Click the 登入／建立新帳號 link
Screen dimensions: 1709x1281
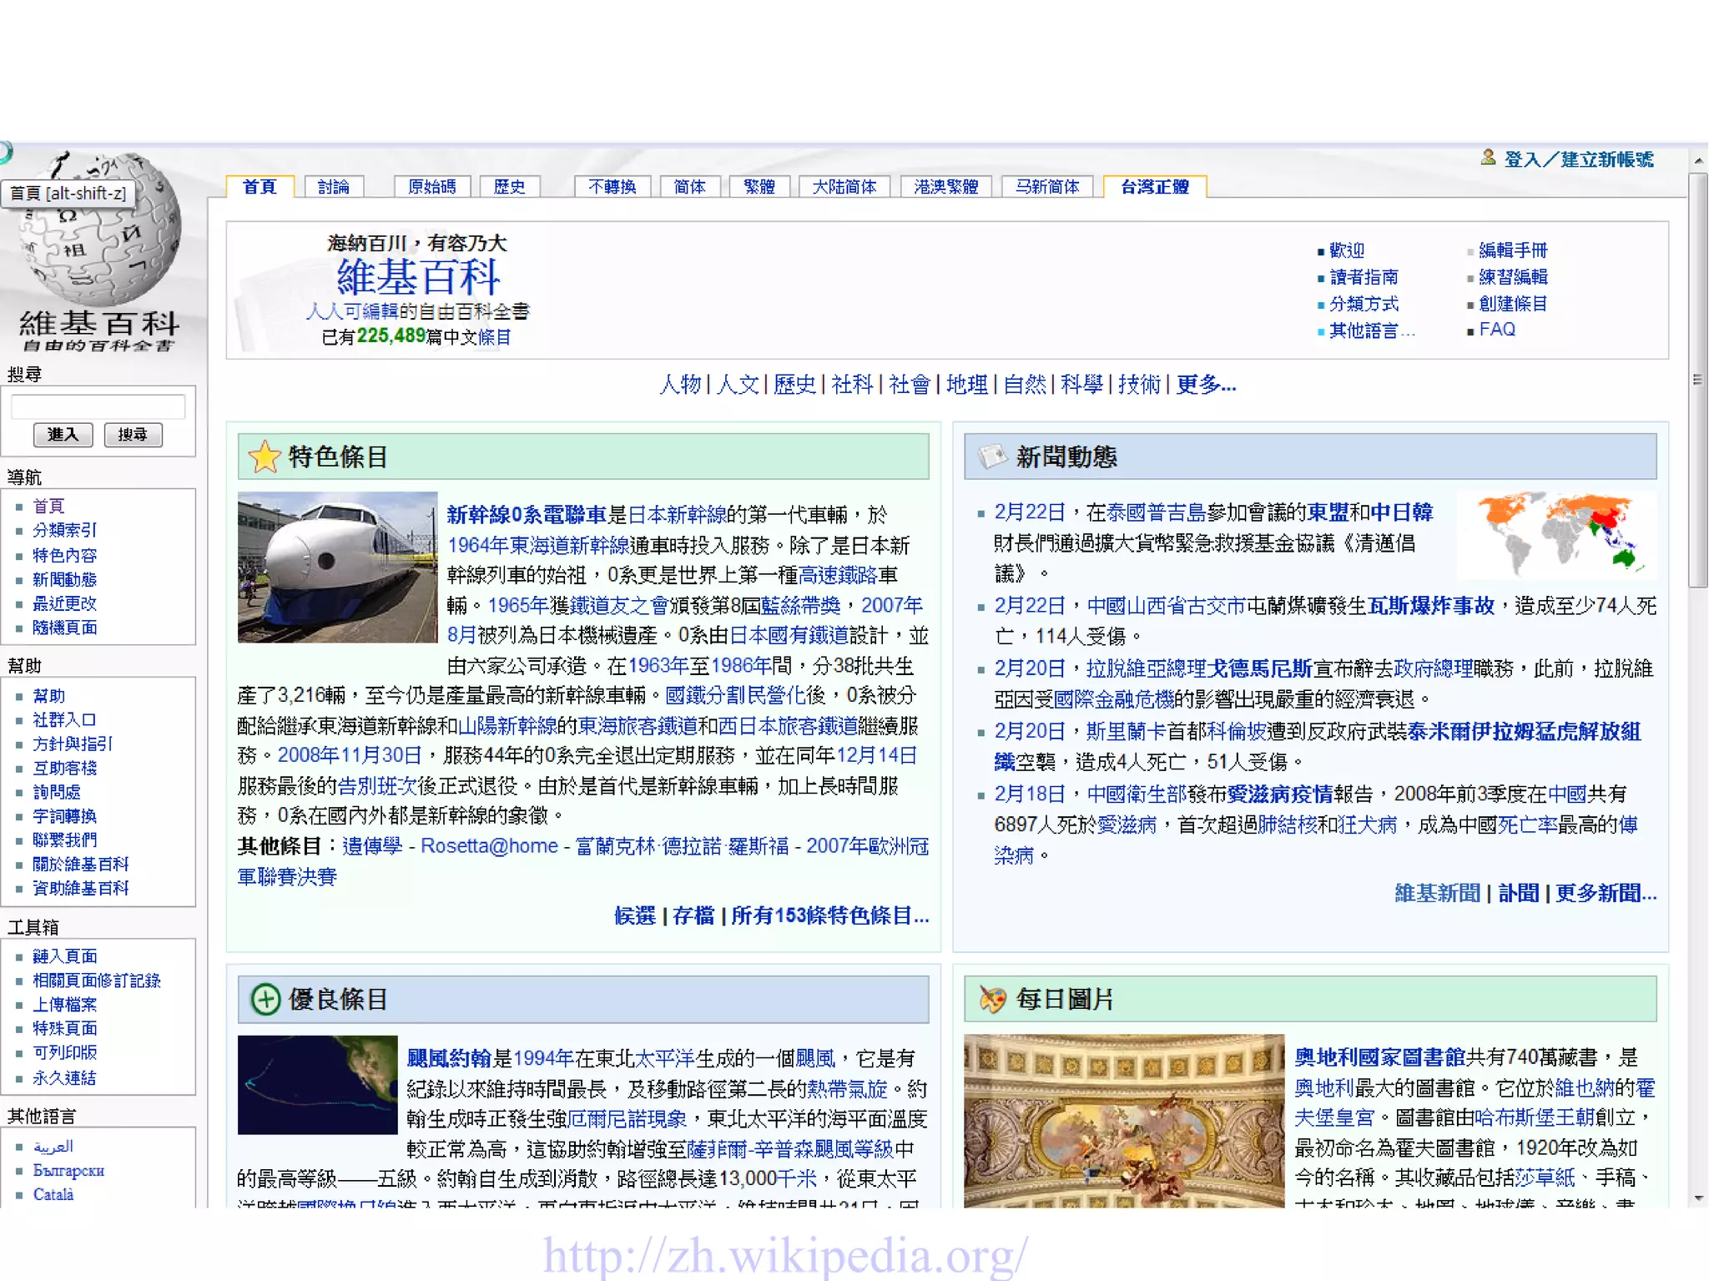1579,159
